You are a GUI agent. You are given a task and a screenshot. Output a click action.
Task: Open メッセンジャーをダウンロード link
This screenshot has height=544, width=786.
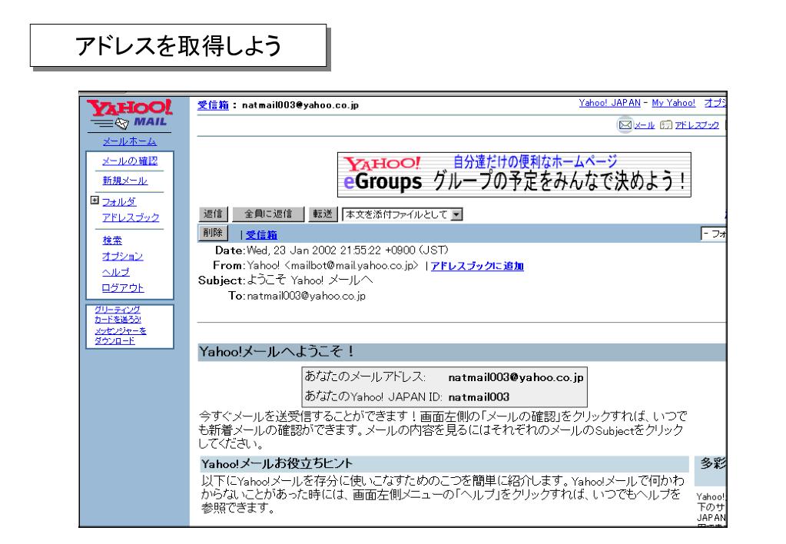click(x=121, y=336)
